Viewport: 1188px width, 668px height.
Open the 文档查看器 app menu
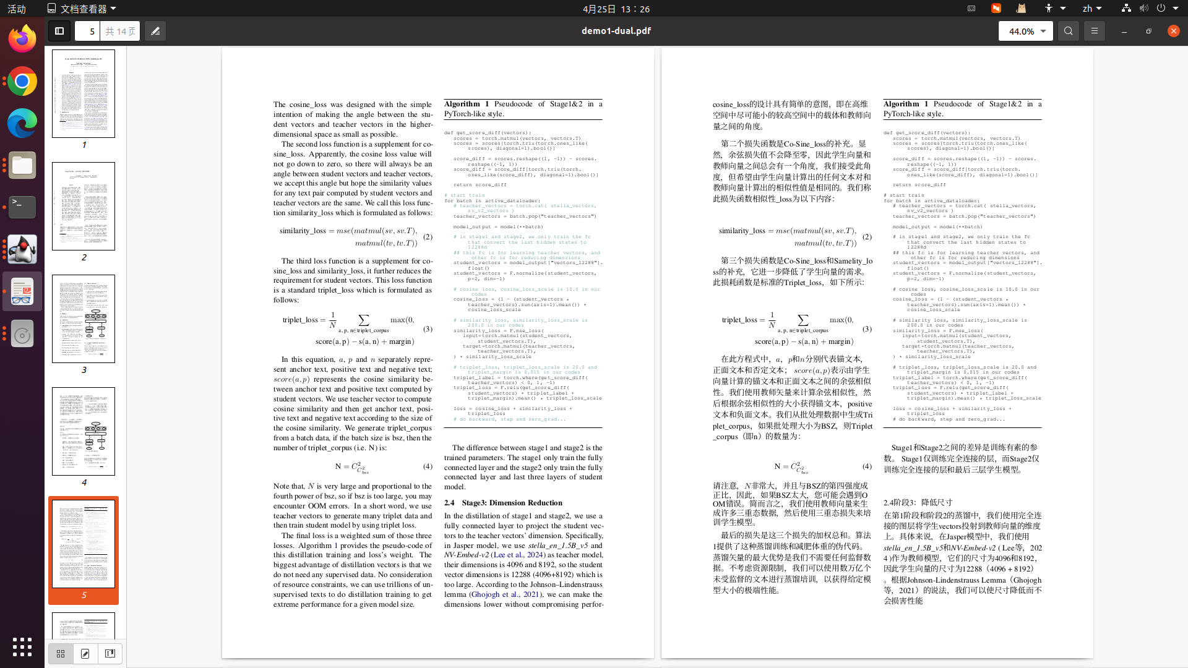coord(82,9)
